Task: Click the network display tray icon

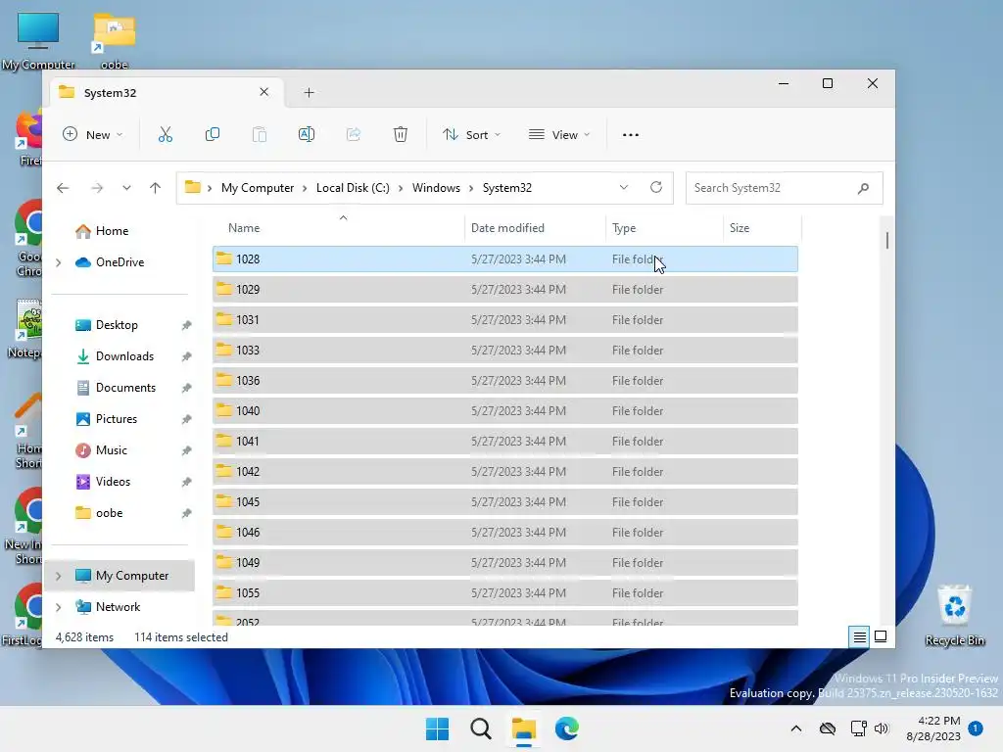Action: click(858, 728)
